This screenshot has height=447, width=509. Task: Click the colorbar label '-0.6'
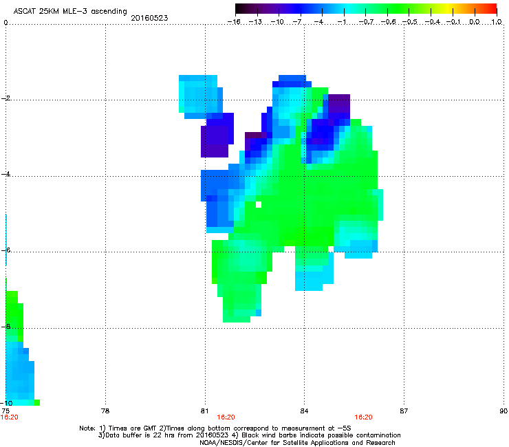tap(388, 22)
